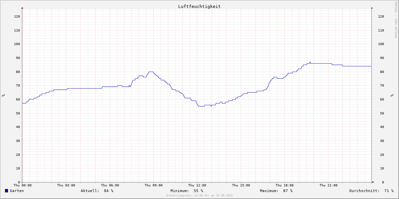Click the Erstellungszeit timestamp footer
399x199 pixels.
(199, 195)
